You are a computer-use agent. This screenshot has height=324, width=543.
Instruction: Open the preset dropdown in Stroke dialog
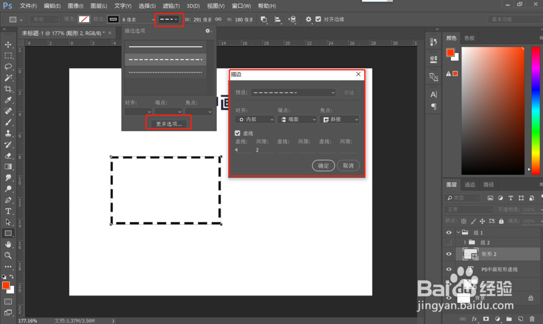point(293,92)
